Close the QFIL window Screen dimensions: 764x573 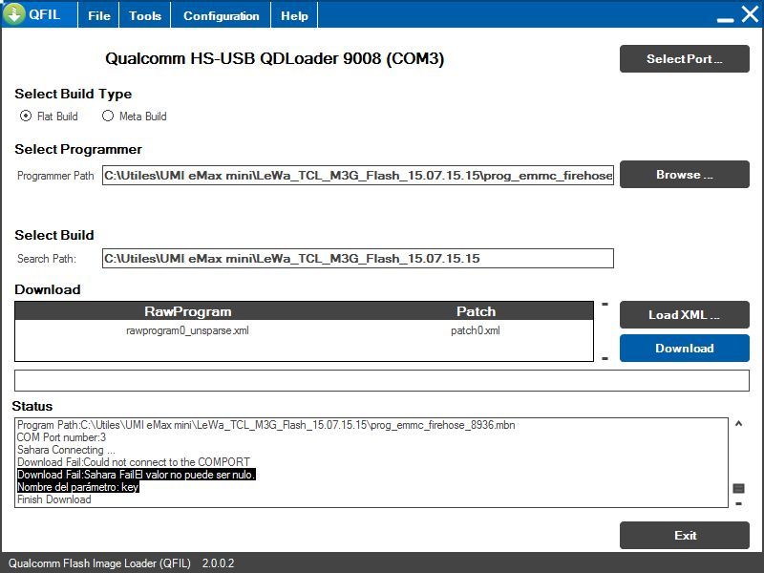coord(750,14)
